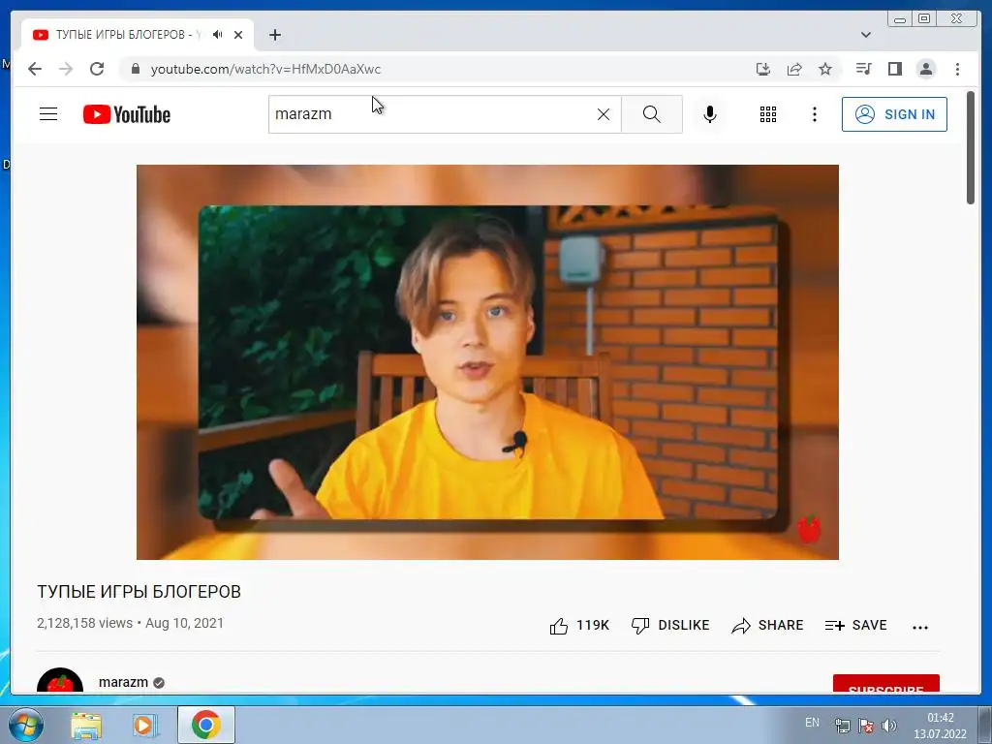Open Chrome's three-dot menu
The image size is (992, 744).
pos(957,69)
